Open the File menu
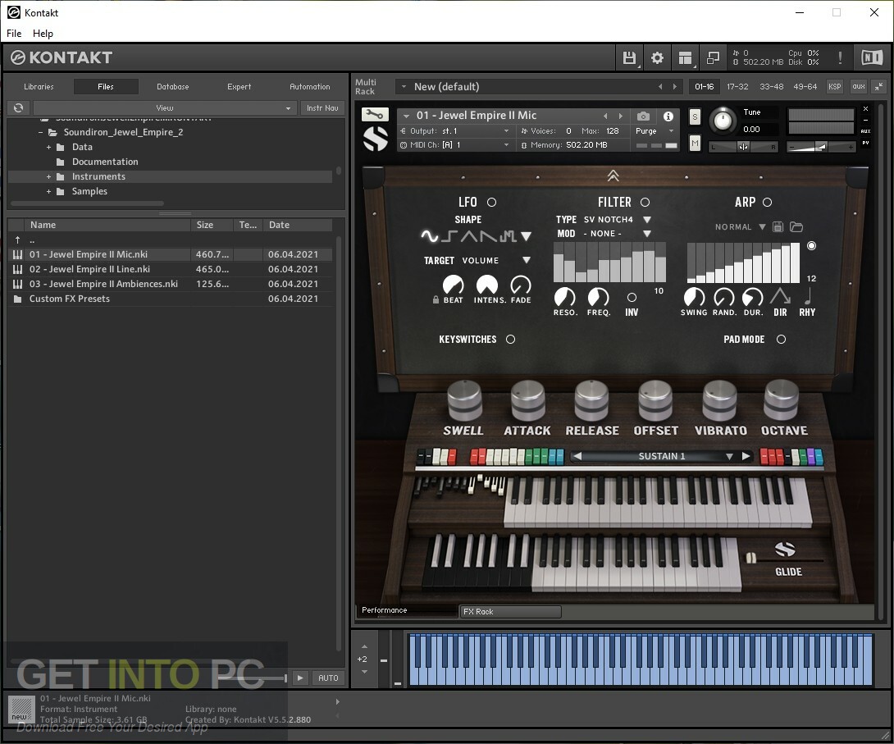This screenshot has width=894, height=744. 14,34
